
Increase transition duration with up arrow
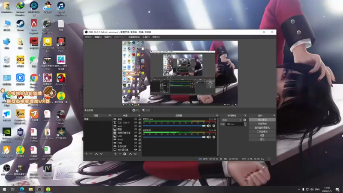click(x=245, y=123)
